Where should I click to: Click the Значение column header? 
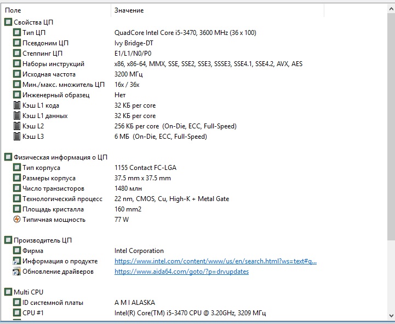[x=129, y=10]
